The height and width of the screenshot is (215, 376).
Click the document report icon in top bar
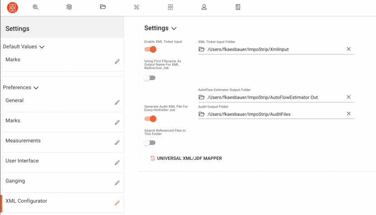click(x=238, y=7)
